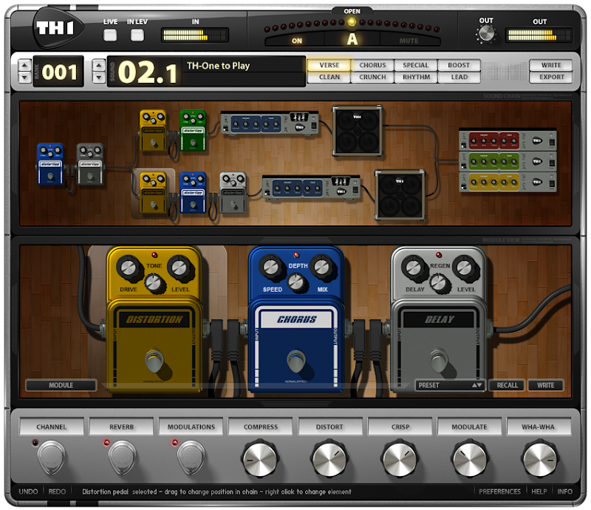This screenshot has height=510, width=591.
Task: Select the green rack effect unit
Action: 508,161
